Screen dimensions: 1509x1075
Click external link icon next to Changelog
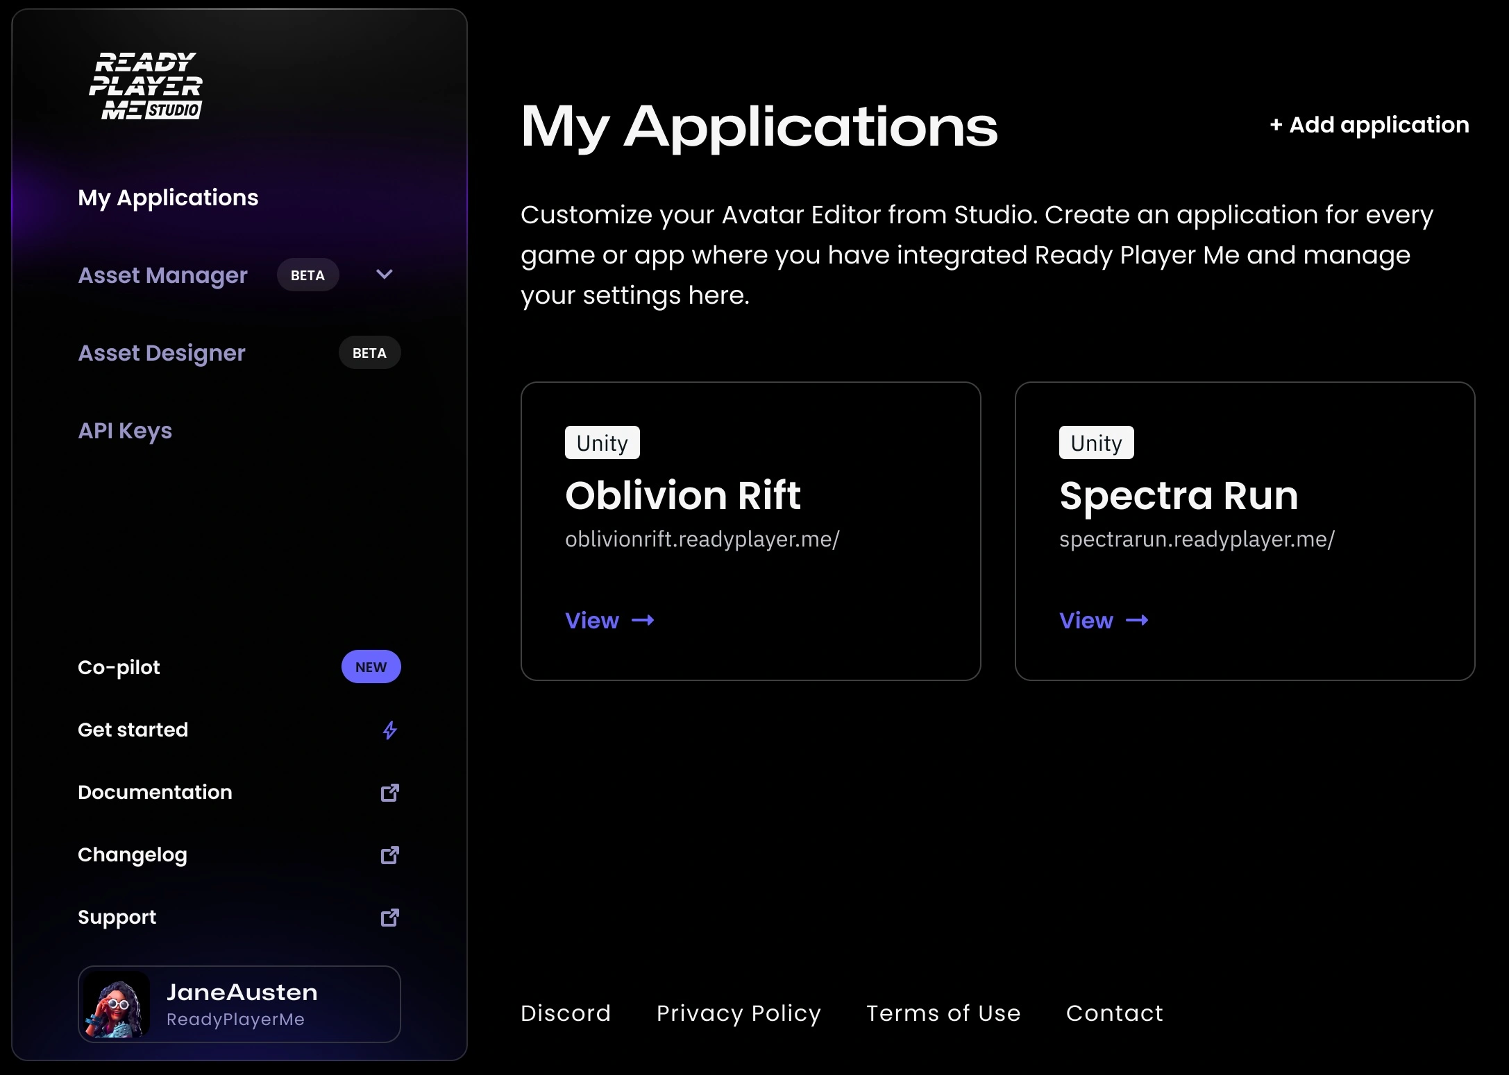pos(390,855)
